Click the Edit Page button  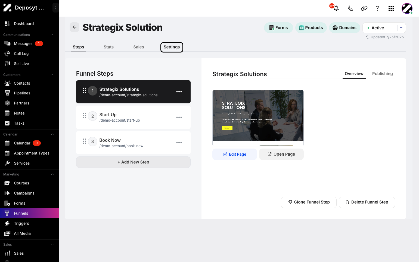pyautogui.click(x=235, y=154)
